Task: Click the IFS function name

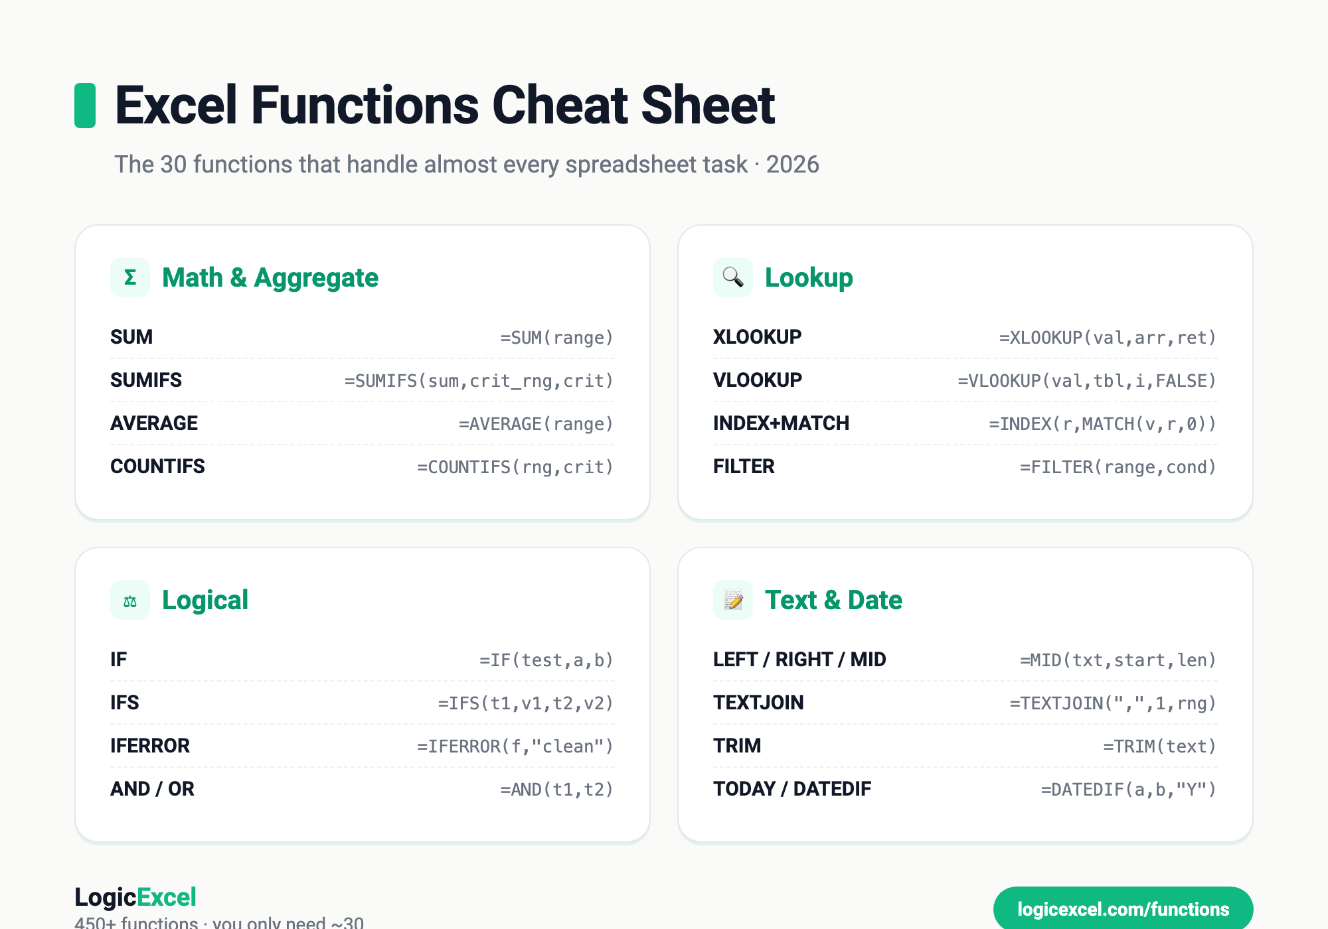Action: (x=125, y=703)
